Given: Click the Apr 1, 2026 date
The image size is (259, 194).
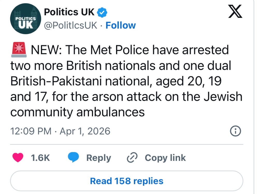Looking at the screenshot, I should [x=85, y=131].
